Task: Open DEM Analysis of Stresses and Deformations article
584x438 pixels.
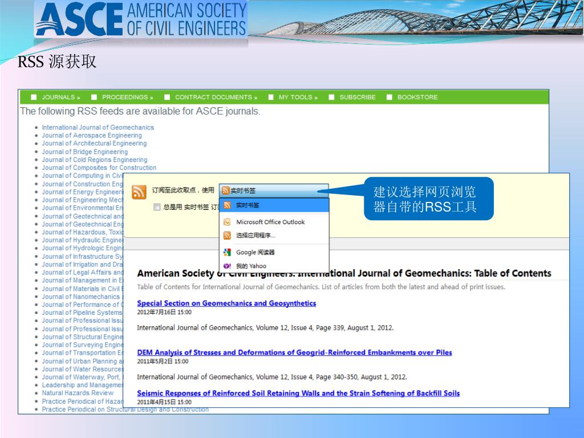Action: (294, 352)
